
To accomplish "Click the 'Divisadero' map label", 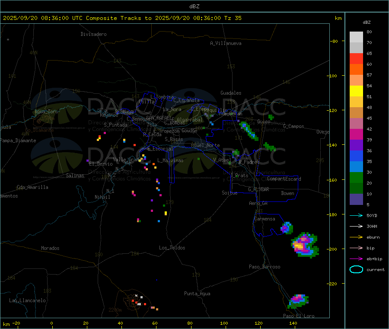I will [93, 34].
